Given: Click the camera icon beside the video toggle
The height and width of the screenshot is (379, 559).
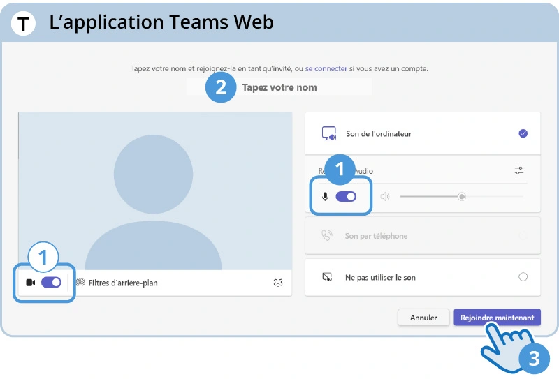Looking at the screenshot, I should click(30, 283).
